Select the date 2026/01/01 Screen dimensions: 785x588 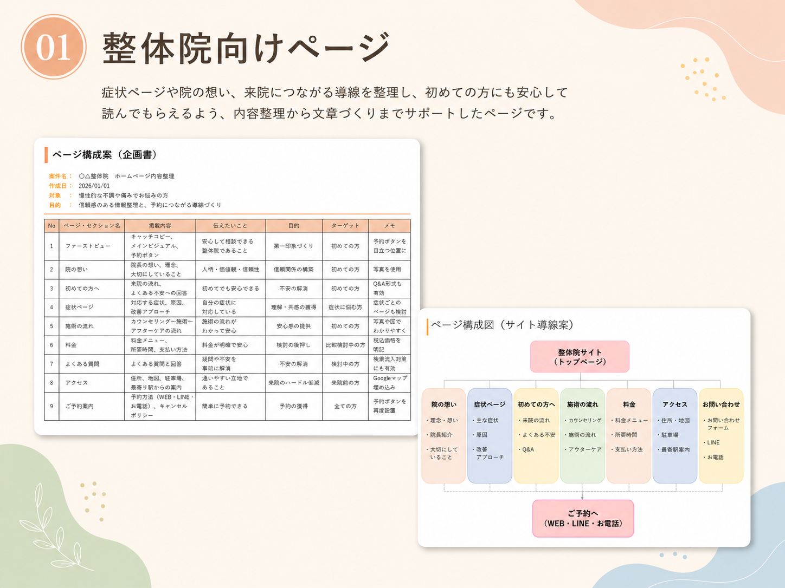(94, 186)
